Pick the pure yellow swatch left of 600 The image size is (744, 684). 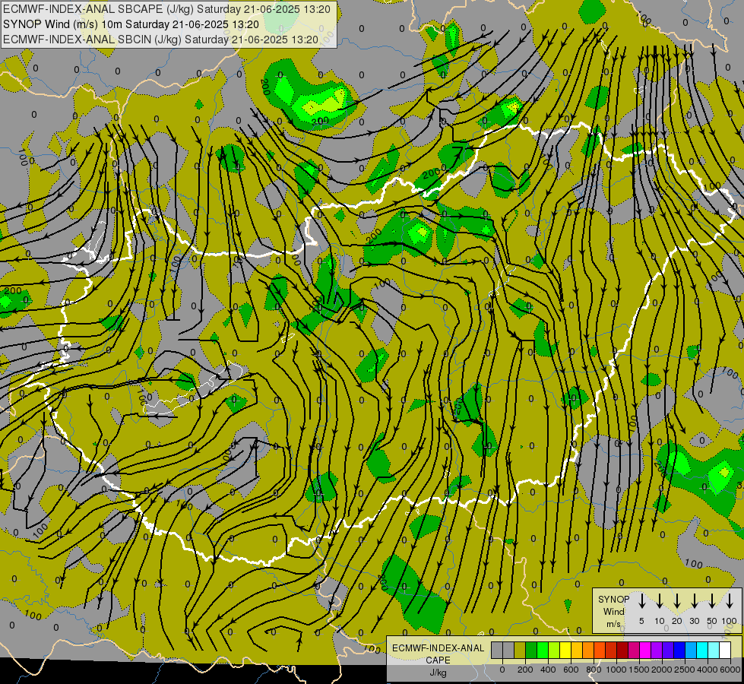pos(565,650)
